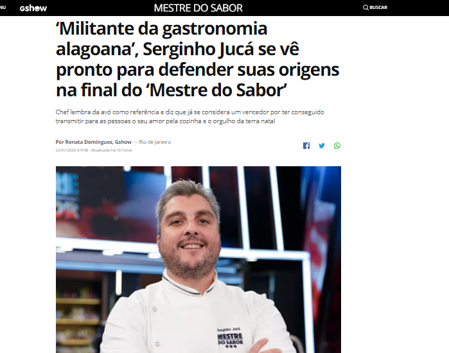Screen dimensions: 449x353
Task: Share the article on Twitter
Action: point(322,146)
